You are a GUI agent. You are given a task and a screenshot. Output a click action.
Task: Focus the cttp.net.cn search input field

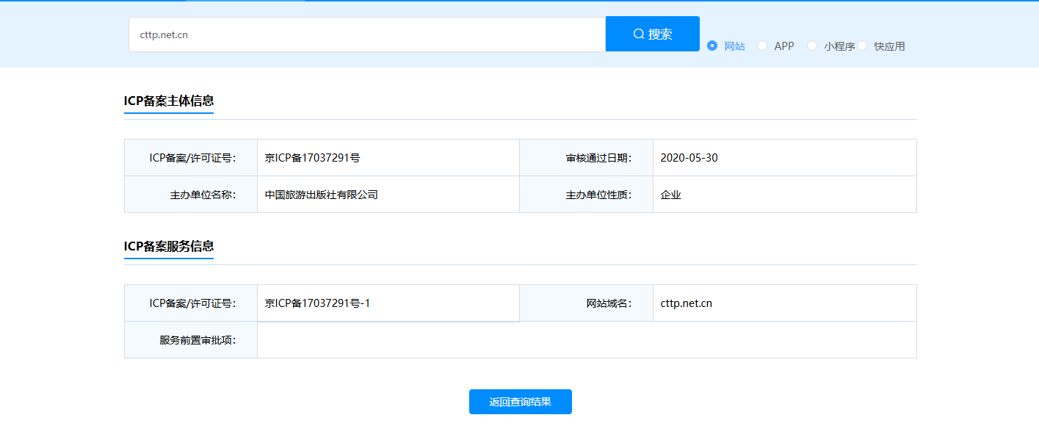(x=367, y=35)
